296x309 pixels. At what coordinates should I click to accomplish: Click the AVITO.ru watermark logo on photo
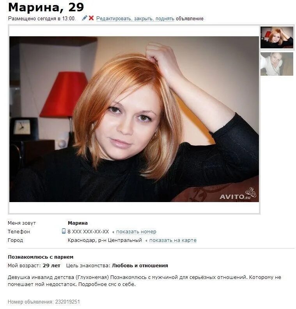(x=238, y=194)
